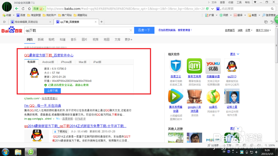Open 证照之星 software thumbnail
Image resolution: width=278 pixels, height=156 pixels.
click(232, 96)
